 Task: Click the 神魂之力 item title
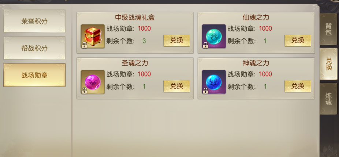(x=256, y=63)
